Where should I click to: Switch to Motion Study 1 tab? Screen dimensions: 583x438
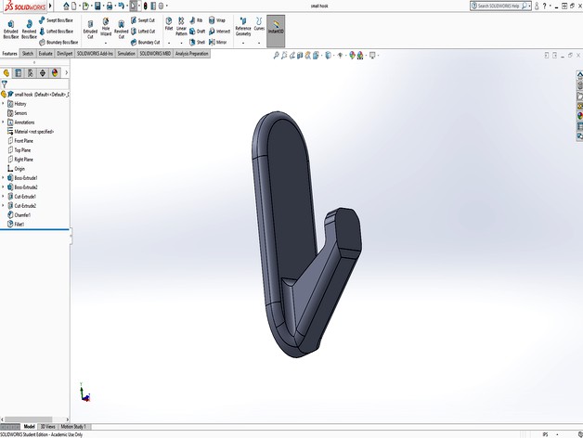point(73,426)
